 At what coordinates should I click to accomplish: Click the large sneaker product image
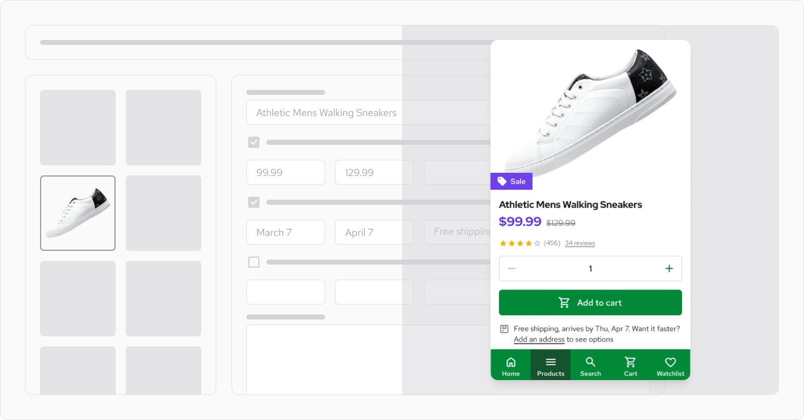pos(590,112)
